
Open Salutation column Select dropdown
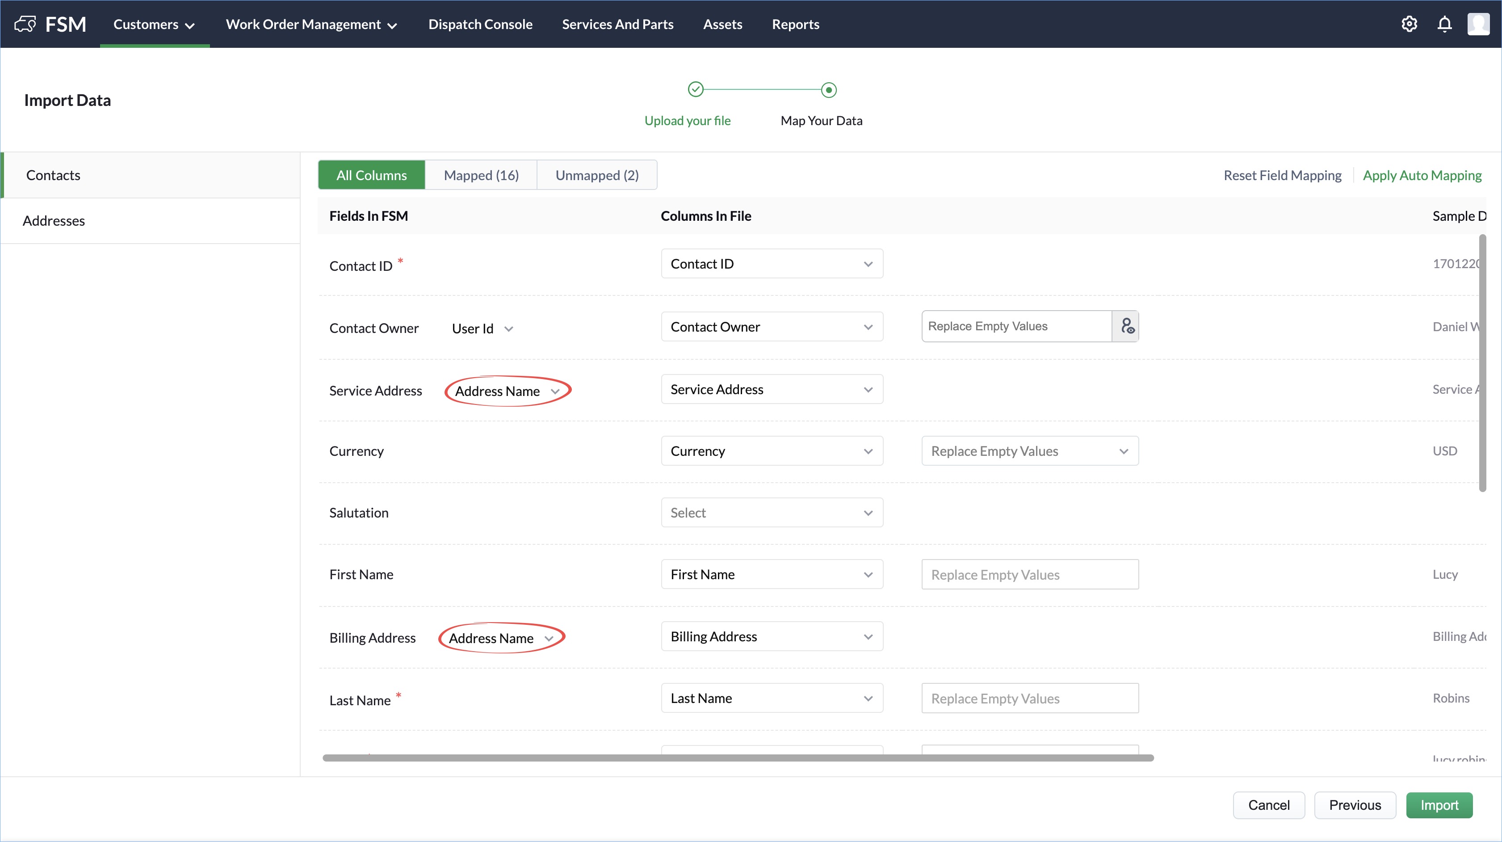coord(772,513)
